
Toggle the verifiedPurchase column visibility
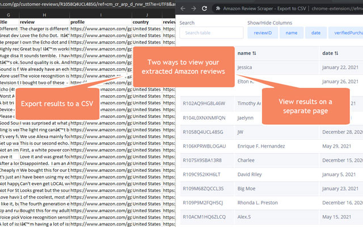[346, 33]
